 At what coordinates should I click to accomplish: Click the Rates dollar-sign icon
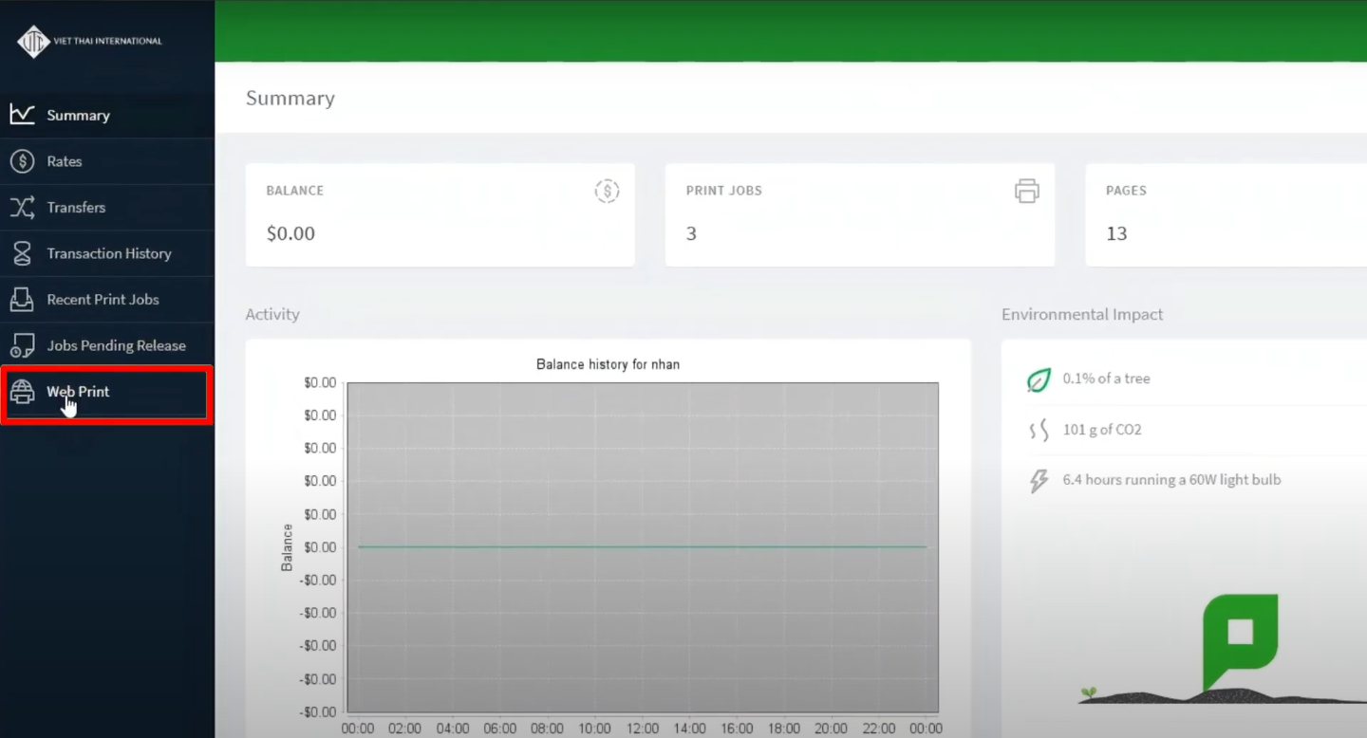22,161
